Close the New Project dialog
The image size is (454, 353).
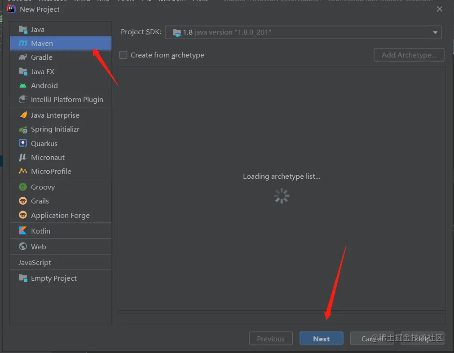[x=440, y=9]
